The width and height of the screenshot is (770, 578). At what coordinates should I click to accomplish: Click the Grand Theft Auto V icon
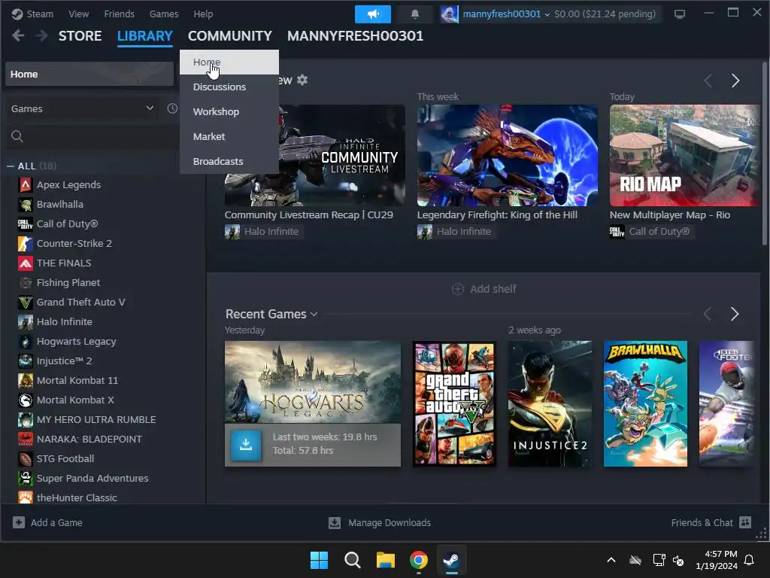[x=26, y=303]
